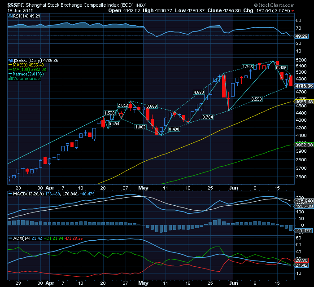The image size is (314, 287).
Task: Click the 0.490 retracement label
Action: point(174,129)
